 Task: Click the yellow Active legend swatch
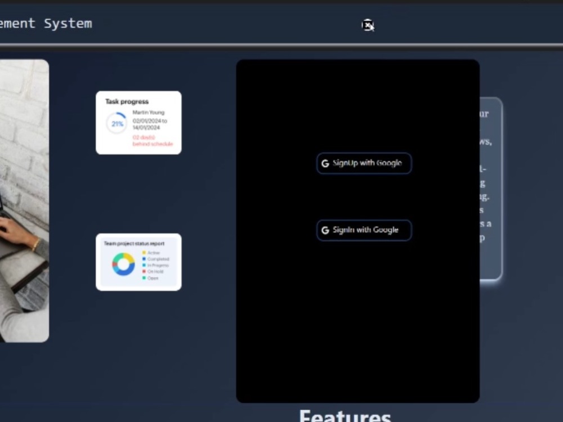144,253
